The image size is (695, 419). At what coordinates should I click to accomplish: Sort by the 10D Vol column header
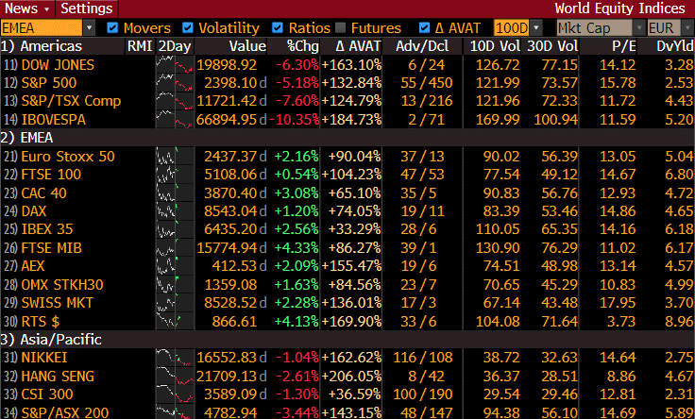coord(495,46)
